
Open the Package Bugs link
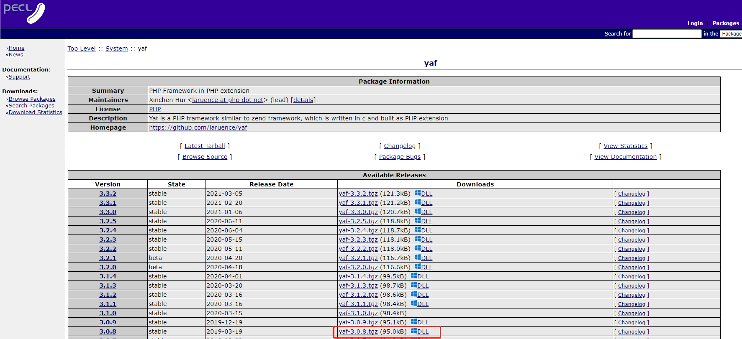pyautogui.click(x=400, y=157)
